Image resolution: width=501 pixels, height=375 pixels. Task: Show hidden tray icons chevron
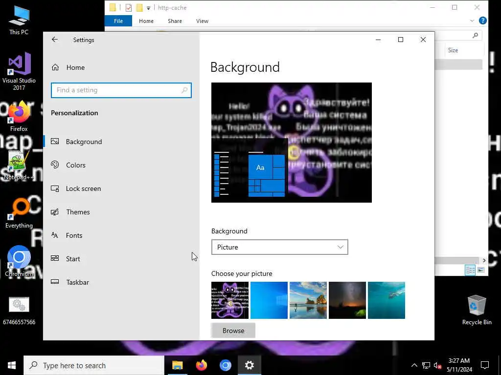point(414,365)
